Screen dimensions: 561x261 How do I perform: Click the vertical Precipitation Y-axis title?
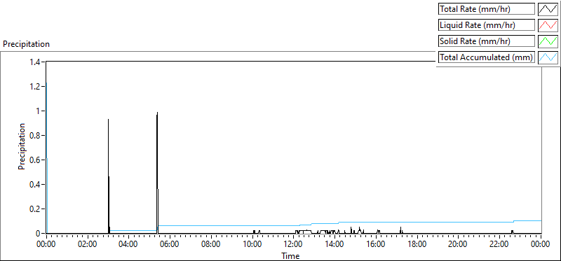[x=22, y=146]
